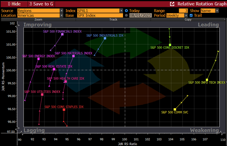The image size is (227, 146).
Task: Click the S&P 500 INFO TECH INDEX label
Action: click(x=207, y=82)
